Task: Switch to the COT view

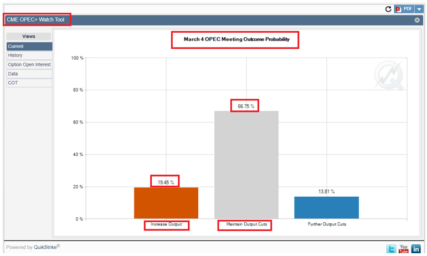Action: pos(29,83)
